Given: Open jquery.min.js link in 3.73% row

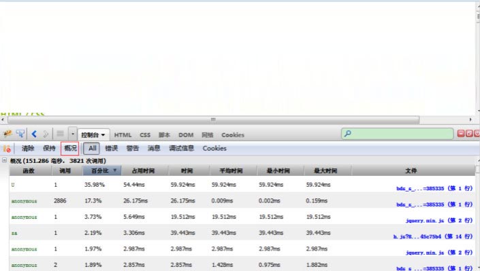Looking at the screenshot, I should (x=439, y=220).
